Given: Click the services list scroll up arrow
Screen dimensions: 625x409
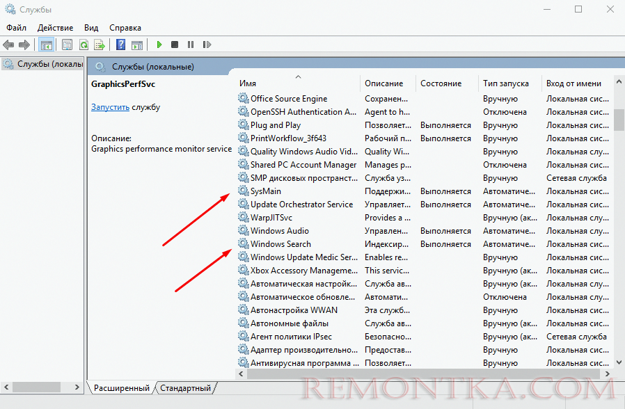Looking at the screenshot, I should [x=619, y=81].
